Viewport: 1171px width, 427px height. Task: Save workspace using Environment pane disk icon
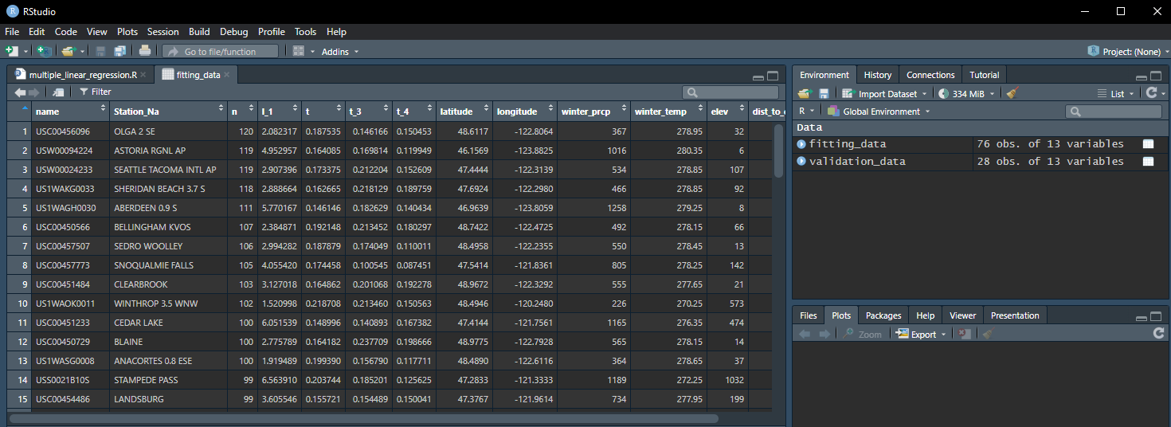[824, 93]
